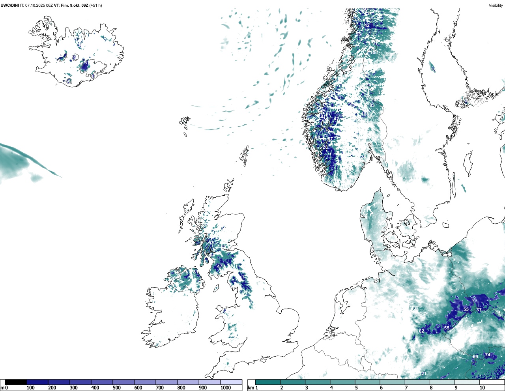Click the "Fim. 9.okt. 09Z" valid time
Screen dimensions: 505x391
click(75, 5)
